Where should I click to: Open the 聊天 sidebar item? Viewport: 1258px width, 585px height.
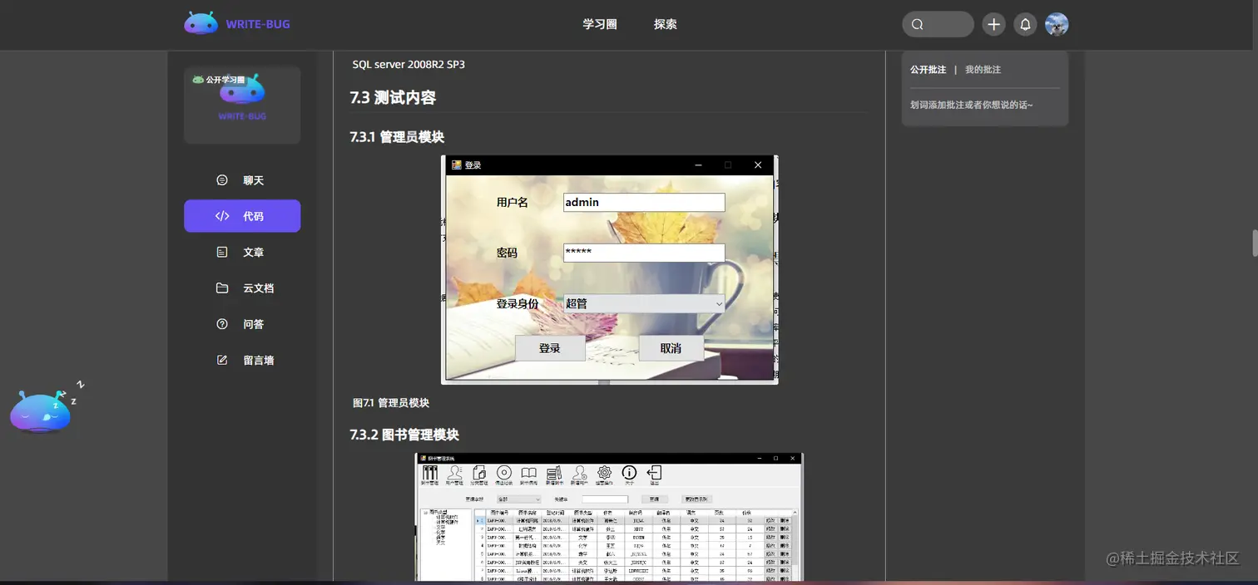(x=242, y=180)
